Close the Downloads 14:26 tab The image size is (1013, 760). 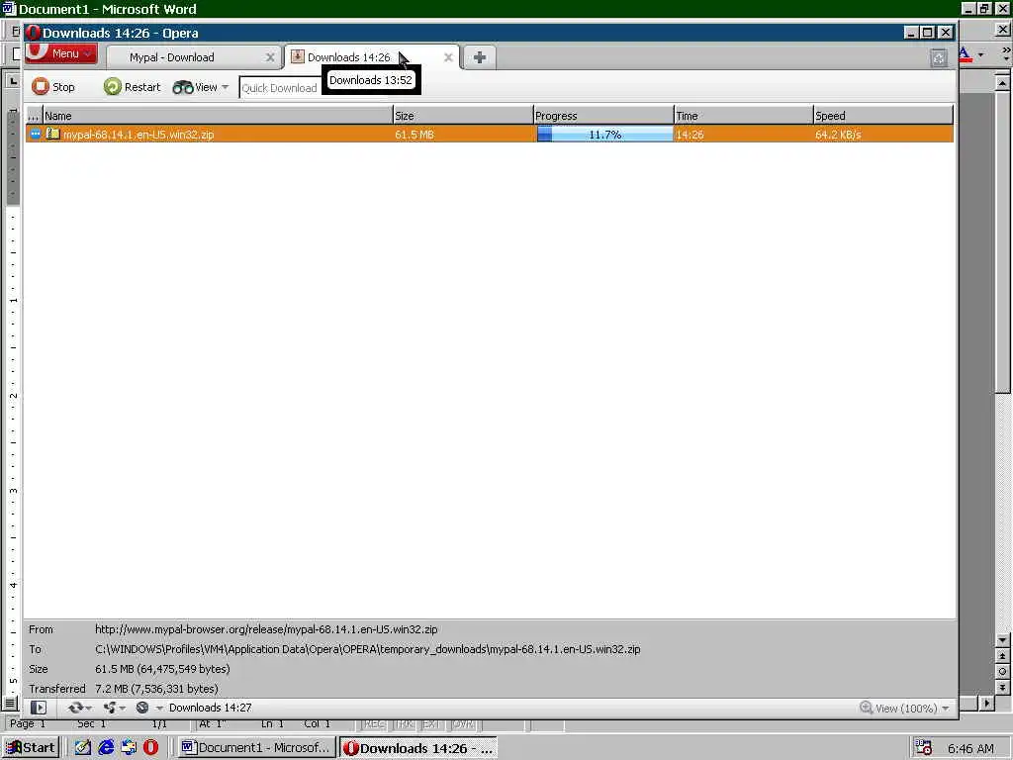point(448,57)
